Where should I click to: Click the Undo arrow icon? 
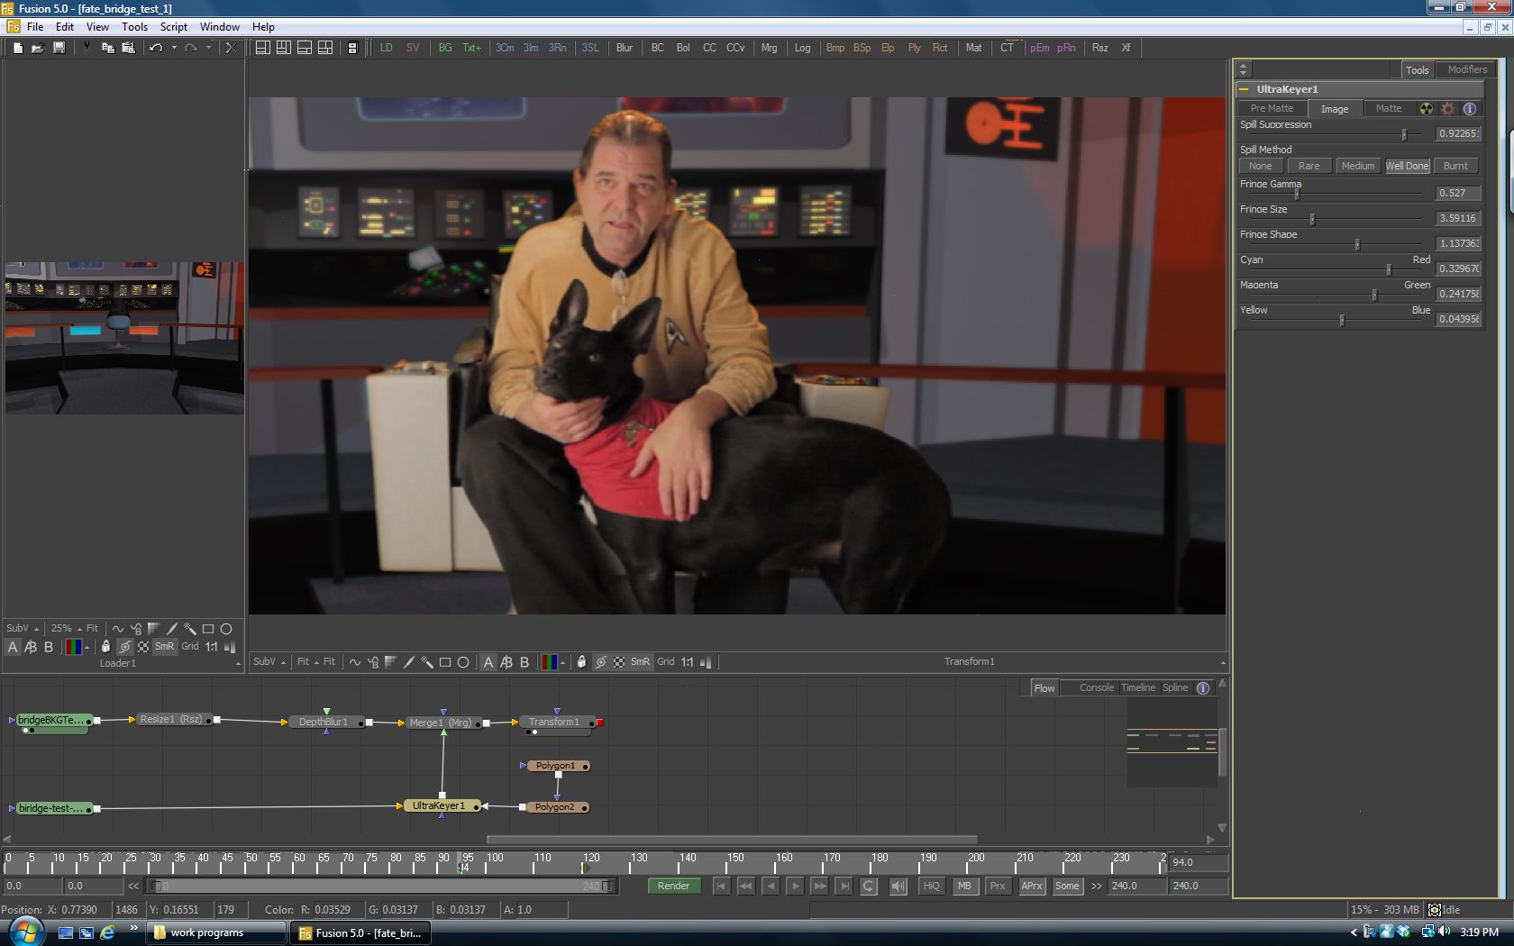click(x=156, y=48)
